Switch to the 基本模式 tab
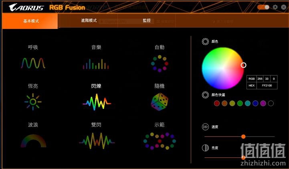Viewport: 289px width, 169px height. point(30,21)
